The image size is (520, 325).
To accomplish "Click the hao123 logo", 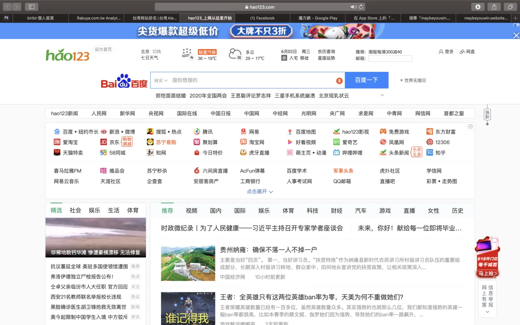I will (68, 55).
